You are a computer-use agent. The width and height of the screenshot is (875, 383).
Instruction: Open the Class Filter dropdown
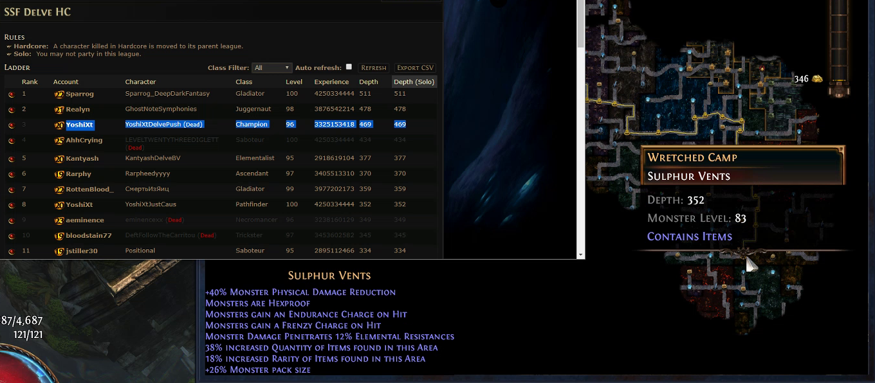(272, 67)
